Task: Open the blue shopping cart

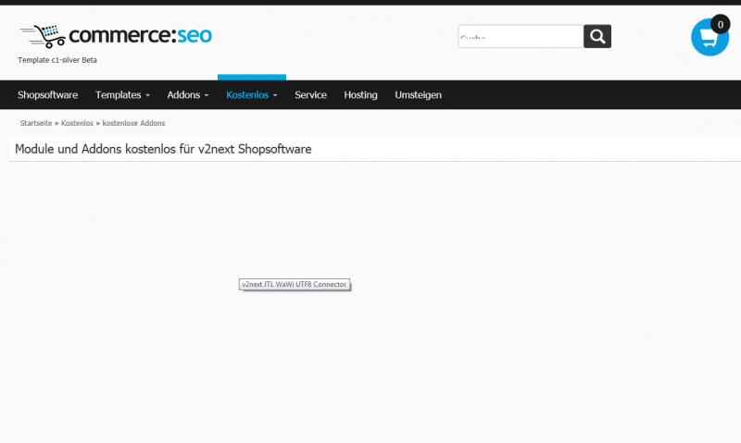Action: coord(709,39)
